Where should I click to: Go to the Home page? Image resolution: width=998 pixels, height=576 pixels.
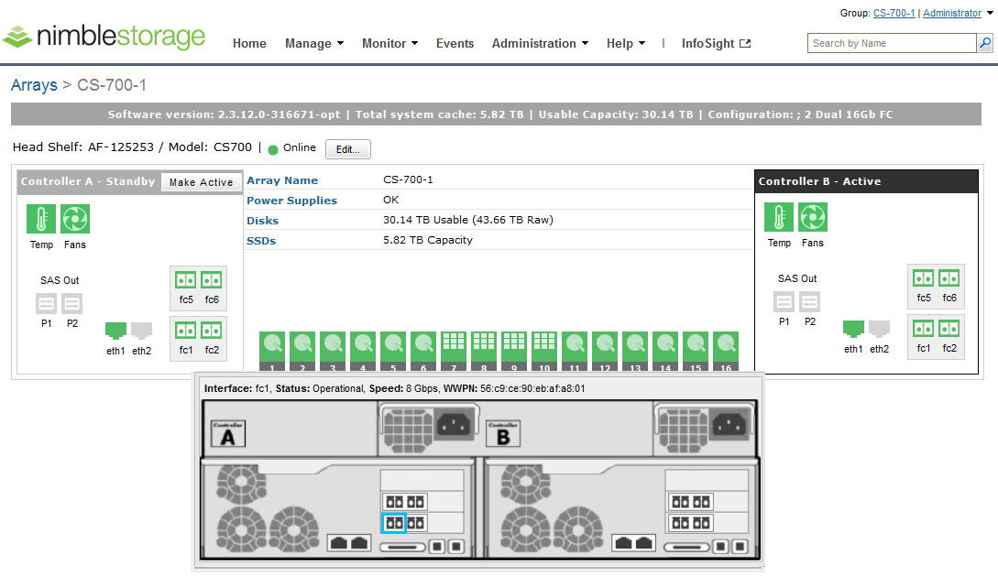click(249, 43)
